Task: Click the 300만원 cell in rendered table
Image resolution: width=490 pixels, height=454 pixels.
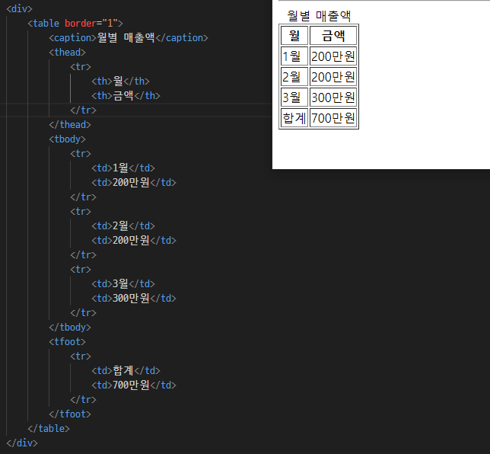Action: (333, 98)
